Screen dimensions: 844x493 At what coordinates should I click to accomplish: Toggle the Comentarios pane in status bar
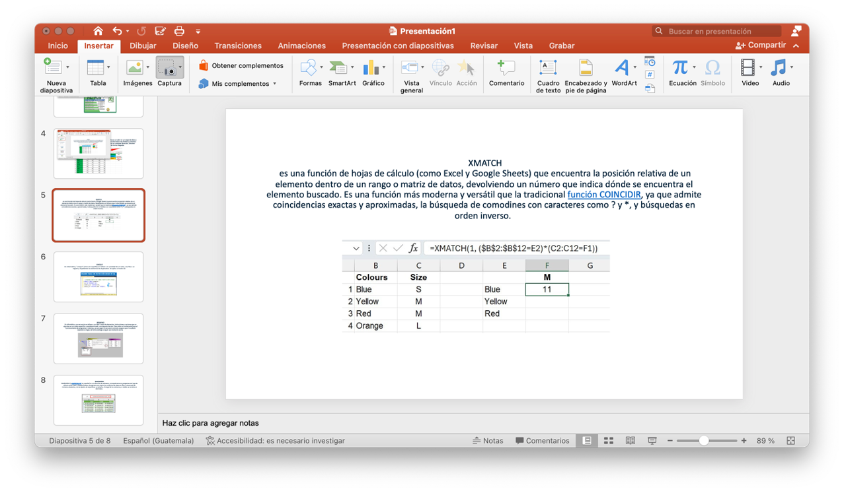tap(542, 441)
